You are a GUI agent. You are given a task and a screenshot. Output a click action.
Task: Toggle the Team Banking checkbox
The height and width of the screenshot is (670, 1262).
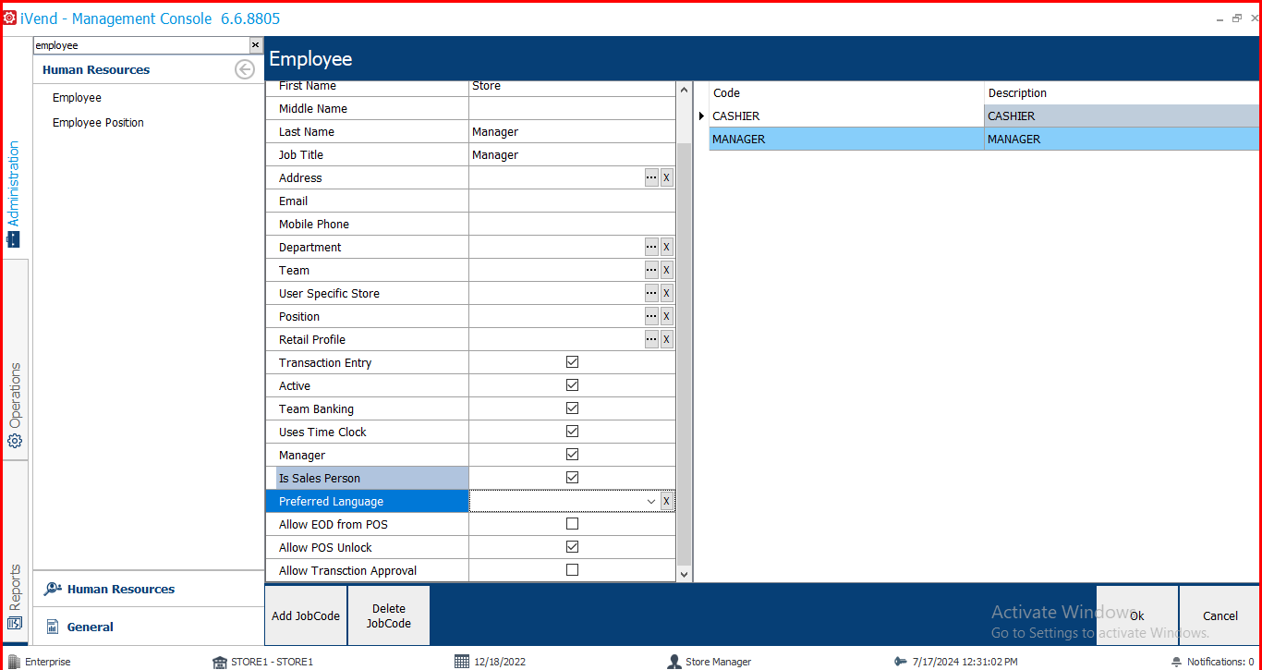572,408
